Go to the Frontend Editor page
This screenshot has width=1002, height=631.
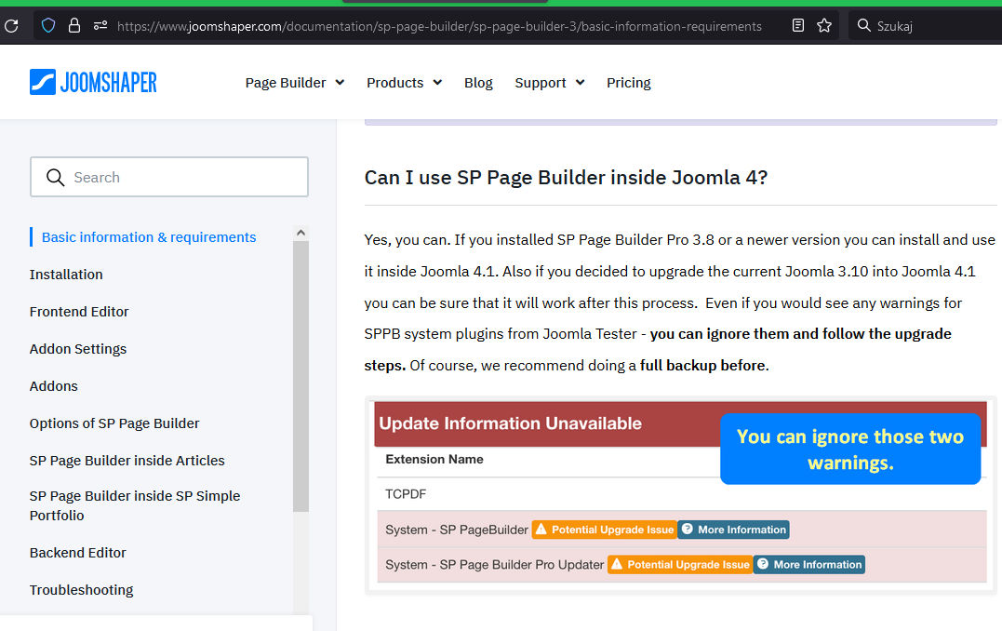click(x=79, y=312)
